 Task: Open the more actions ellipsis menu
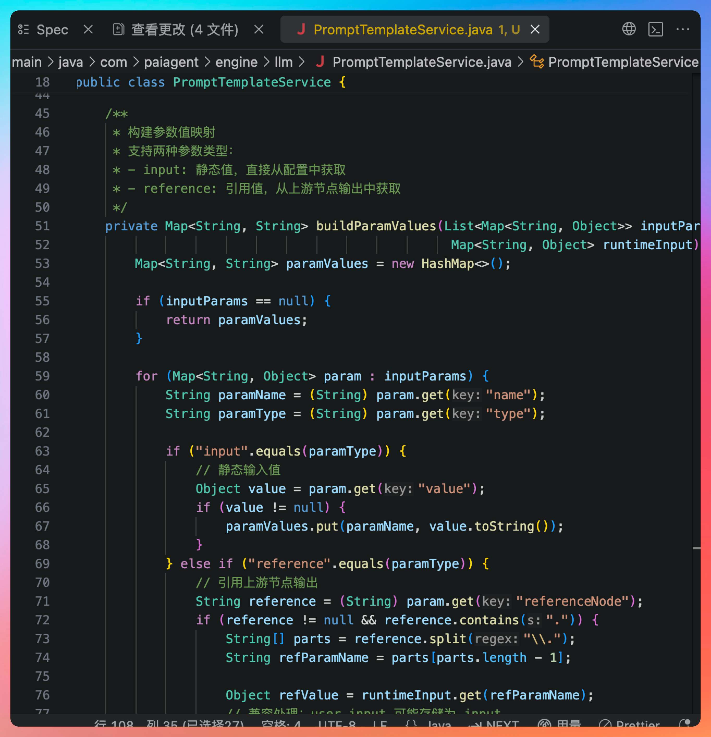[x=682, y=29]
